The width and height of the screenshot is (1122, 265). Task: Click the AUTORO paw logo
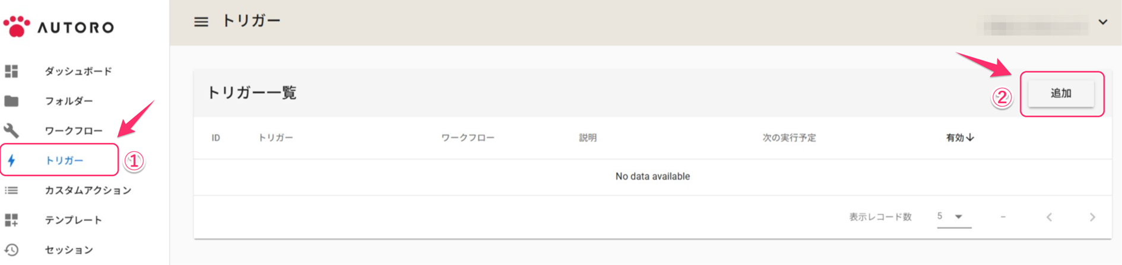(x=17, y=27)
